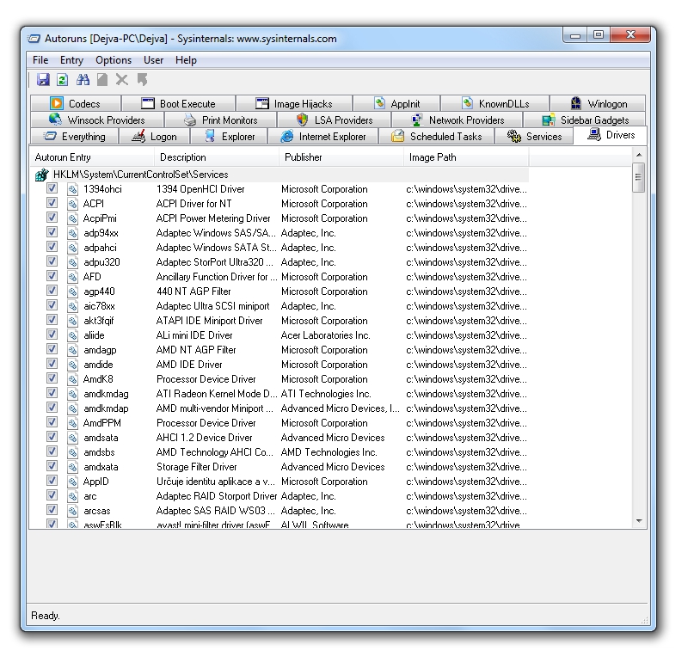Uncheck the aic78xx driver checkbox

[52, 305]
